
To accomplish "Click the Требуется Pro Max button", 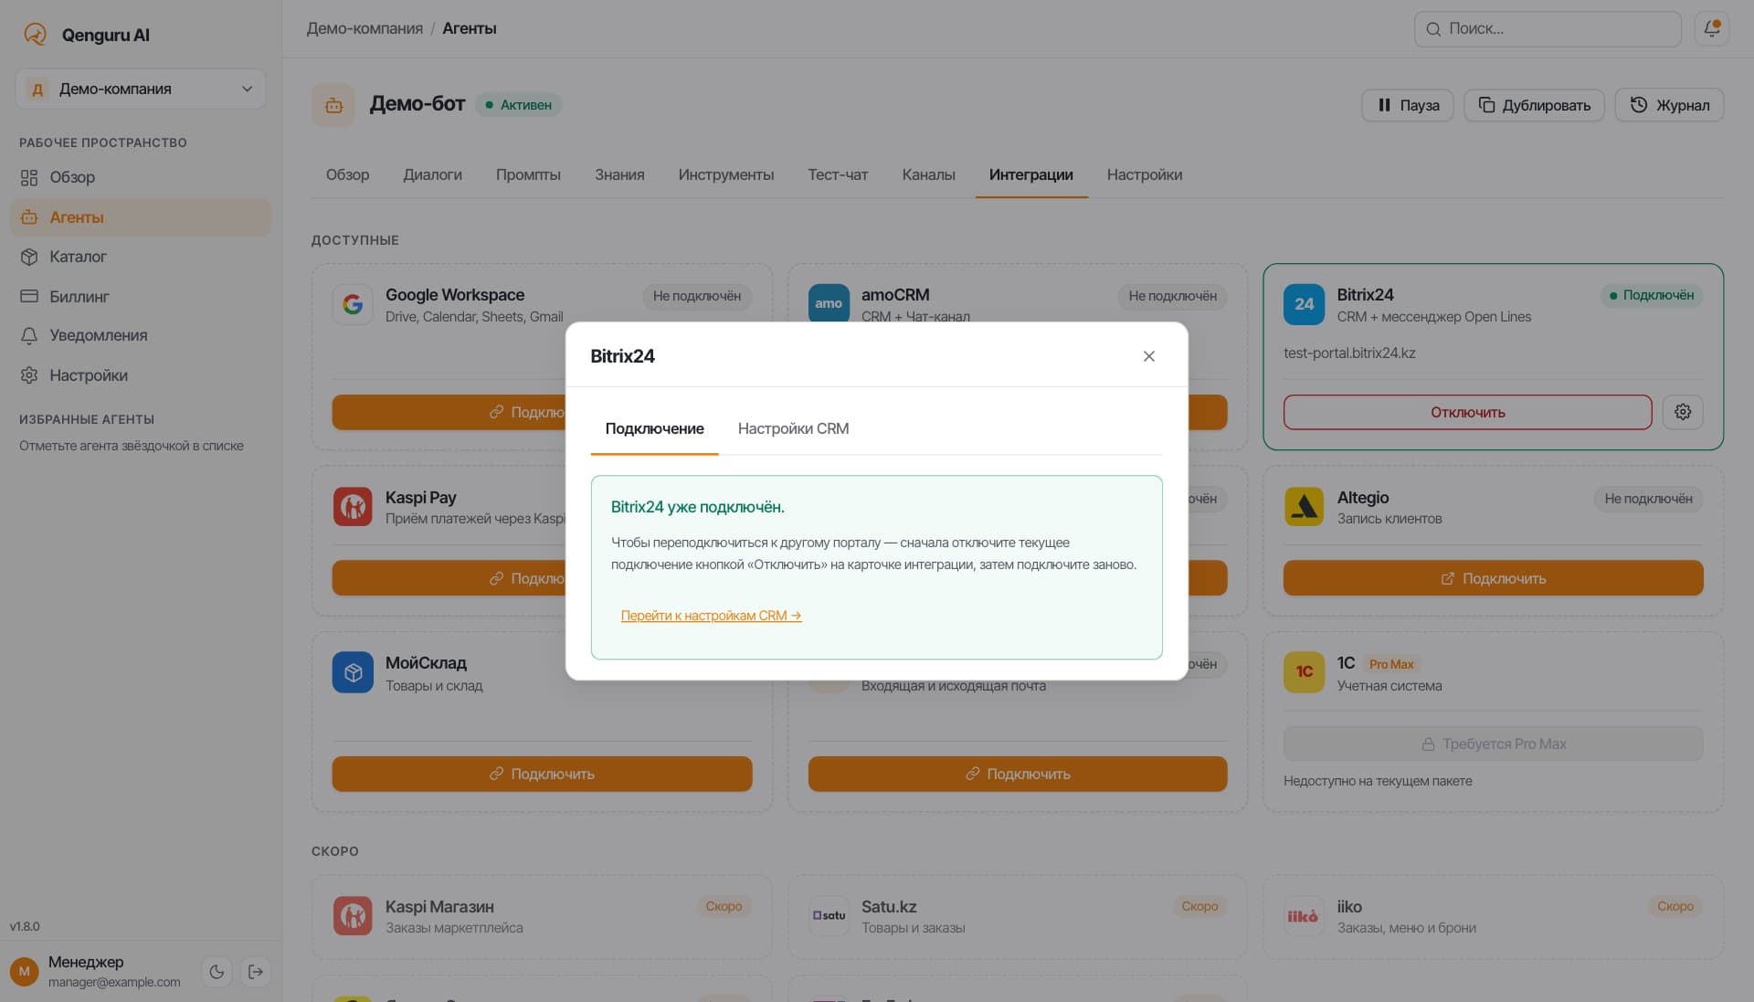I will click(1493, 744).
